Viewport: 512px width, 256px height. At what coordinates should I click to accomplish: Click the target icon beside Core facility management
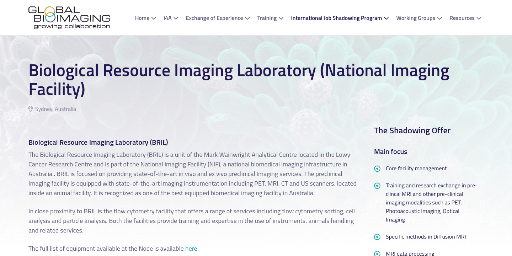(x=377, y=169)
